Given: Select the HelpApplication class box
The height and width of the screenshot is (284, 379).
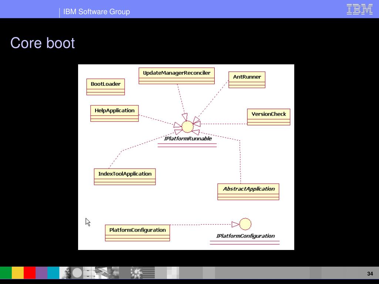Looking at the screenshot, I should [115, 113].
